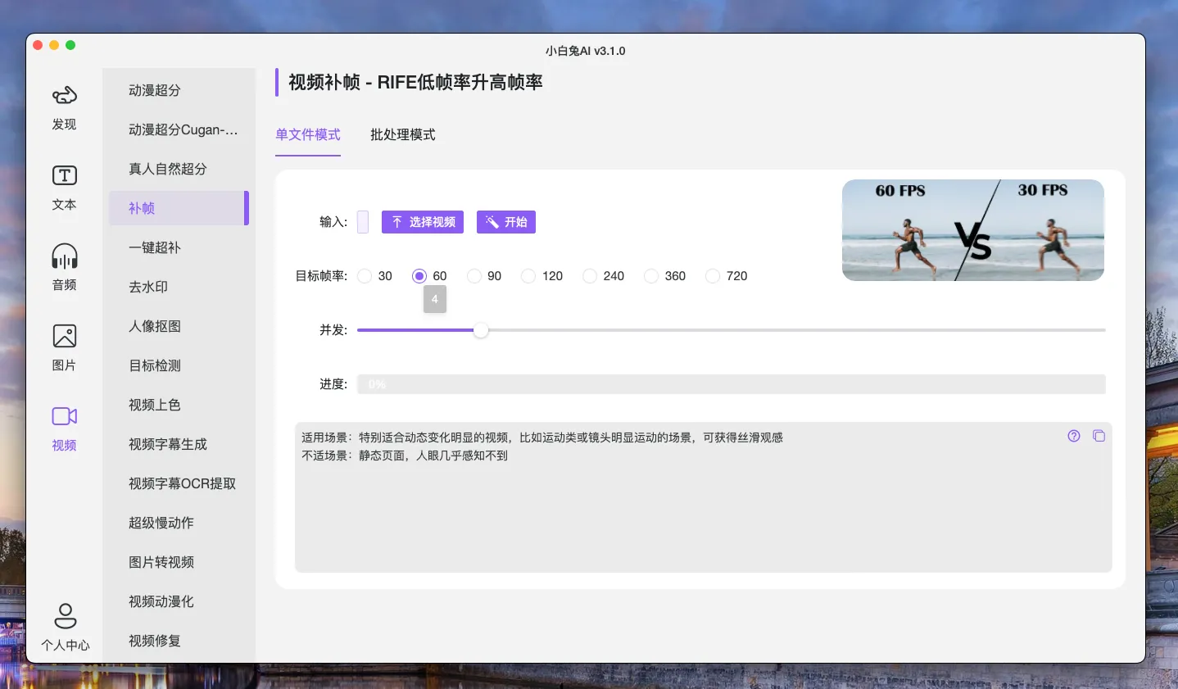The height and width of the screenshot is (689, 1178).
Task: Open 人像抠图 in the sidebar
Action: 179,326
